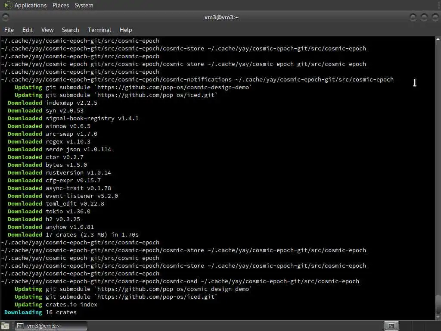Open the Applications menu
Viewport: 441px width, 331px height.
31,5
